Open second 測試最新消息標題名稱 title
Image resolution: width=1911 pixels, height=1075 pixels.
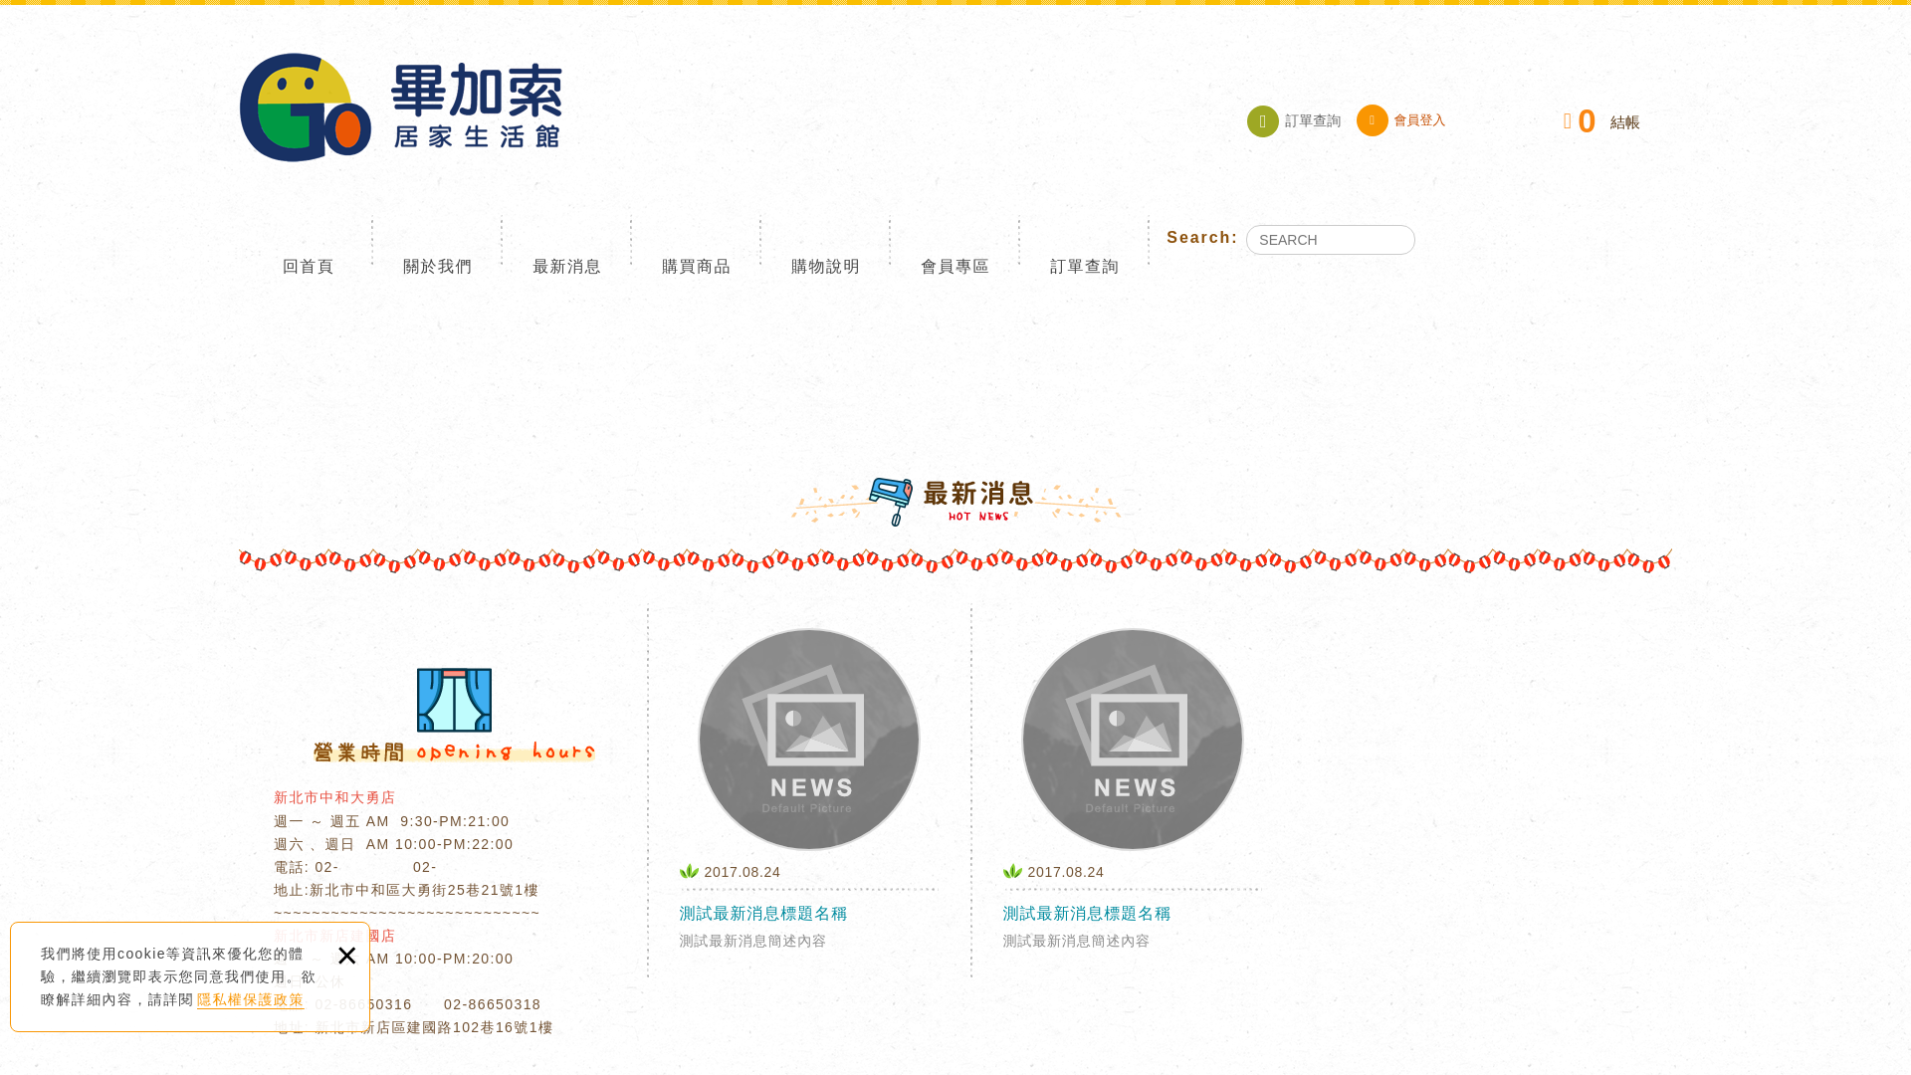click(x=1087, y=914)
